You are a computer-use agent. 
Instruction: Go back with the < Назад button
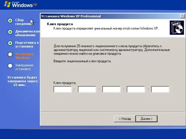[x=125, y=119]
